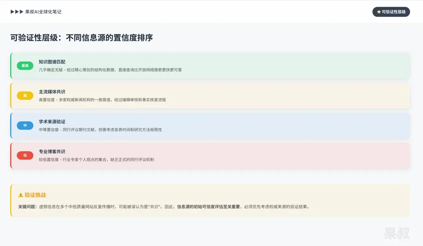The height and width of the screenshot is (246, 423).
Task: Click the green 最高 level badge
Action: tap(25, 65)
